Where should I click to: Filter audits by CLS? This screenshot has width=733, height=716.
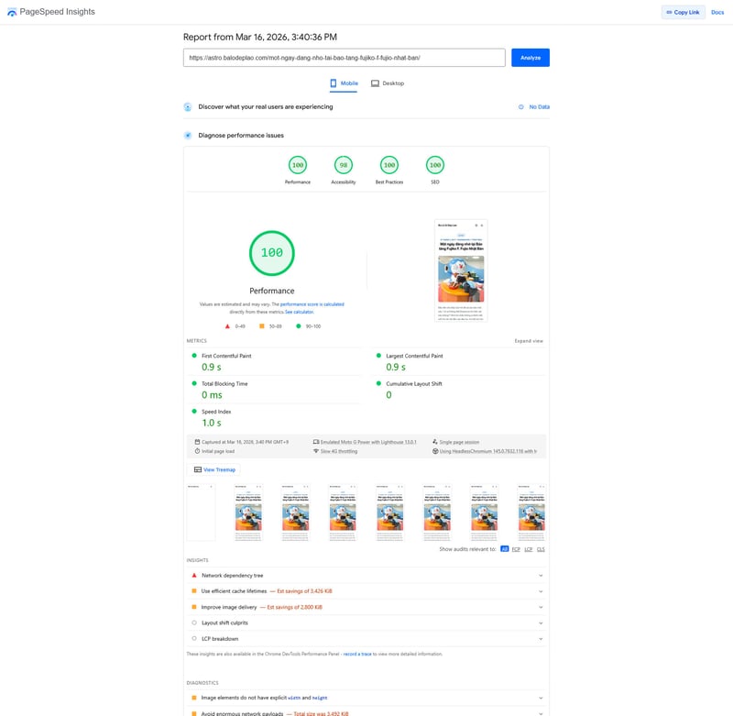[x=541, y=549]
